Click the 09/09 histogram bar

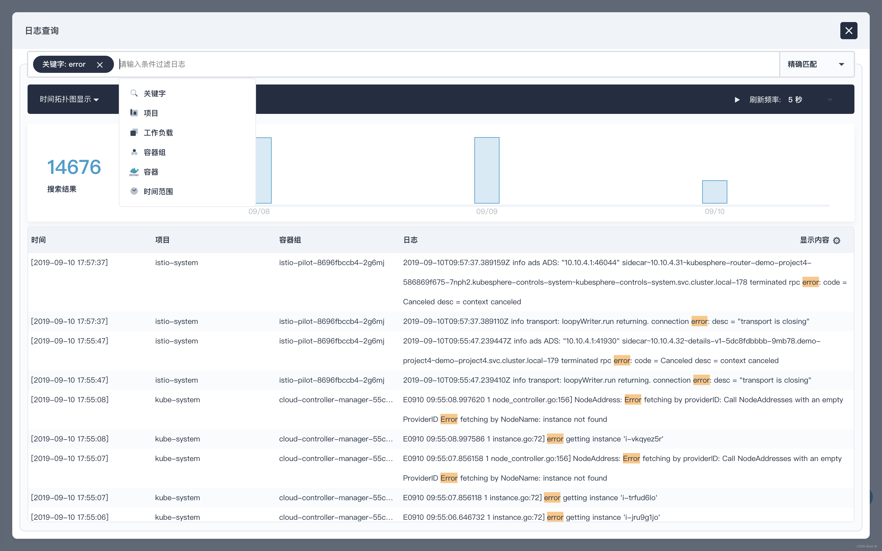tap(487, 170)
